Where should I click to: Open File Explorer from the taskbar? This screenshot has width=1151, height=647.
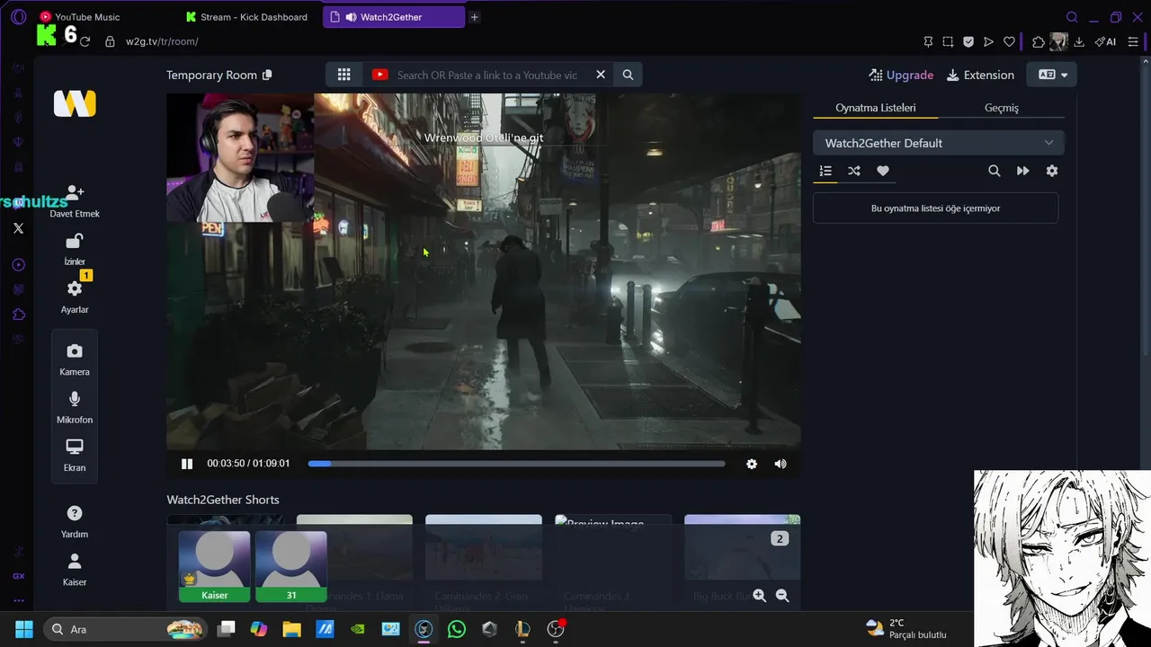[x=291, y=629]
